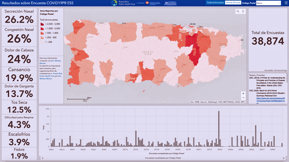Select the Todas las Encuestas filter
The width and height of the screenshot is (289, 162).
click(x=215, y=3)
